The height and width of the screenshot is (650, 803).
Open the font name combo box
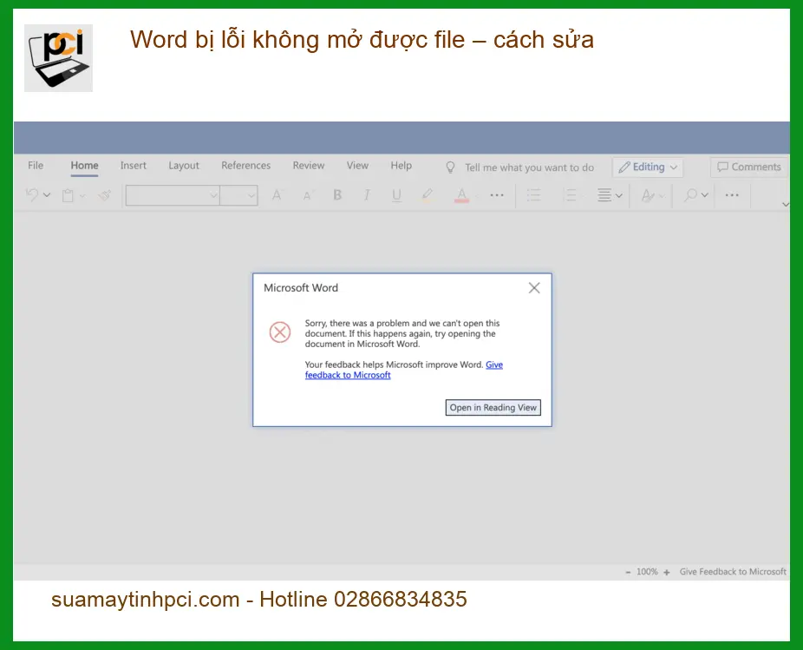[173, 195]
